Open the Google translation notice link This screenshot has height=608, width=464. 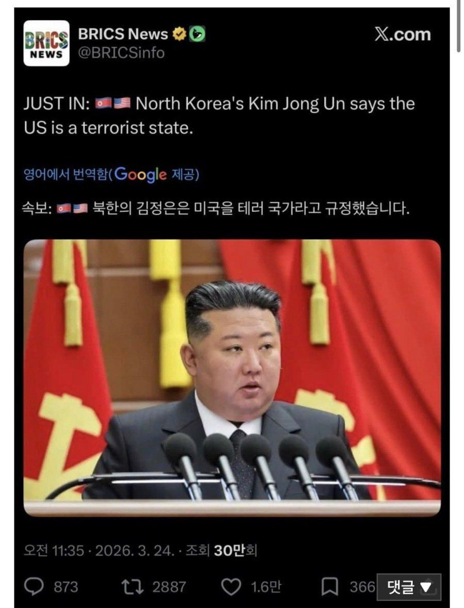pyautogui.click(x=111, y=175)
